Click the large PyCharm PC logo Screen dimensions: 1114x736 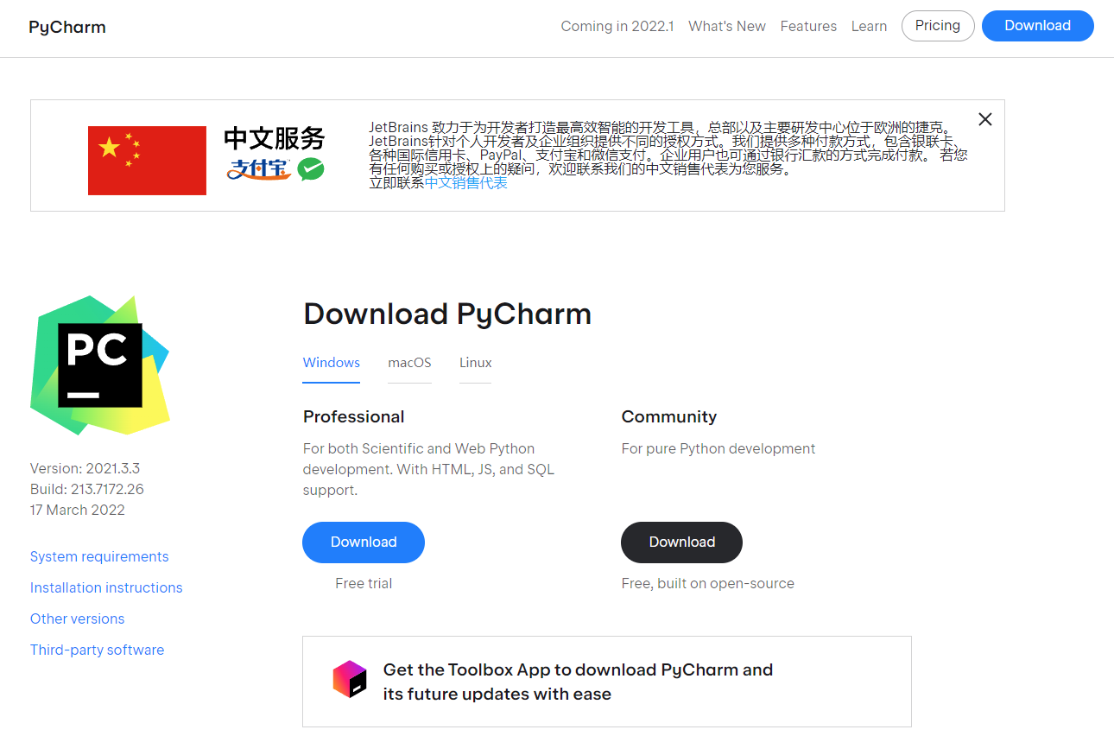pos(100,365)
